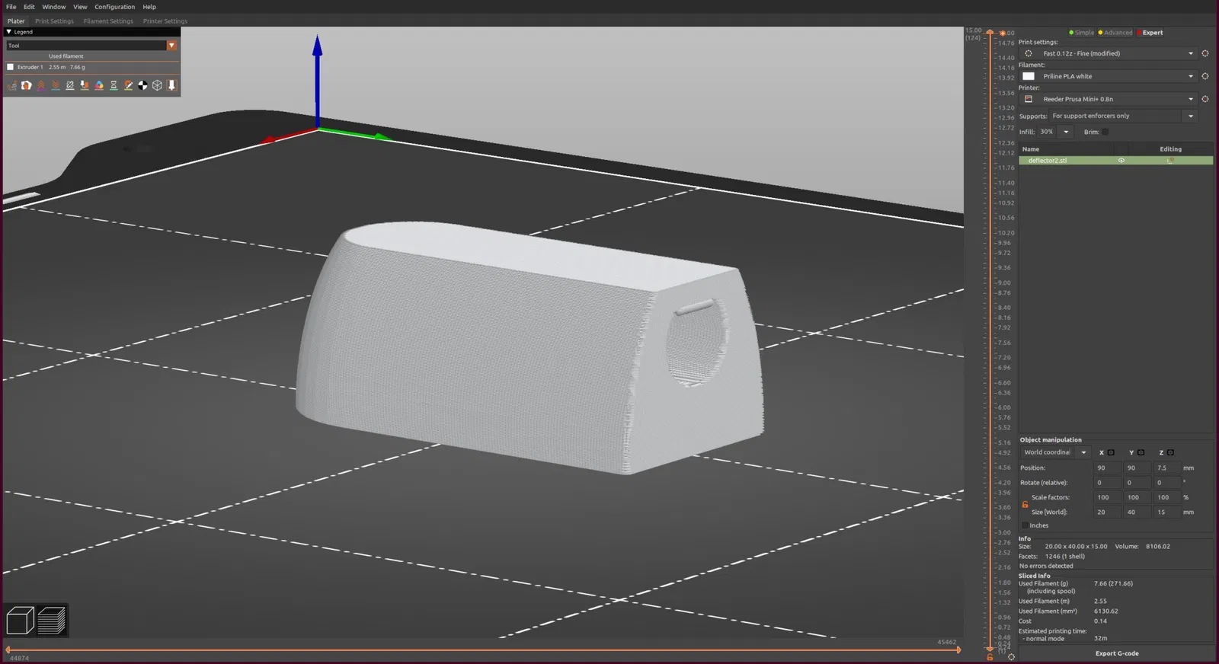Toggle tool changes icon in legend toolbar

[x=85, y=85]
